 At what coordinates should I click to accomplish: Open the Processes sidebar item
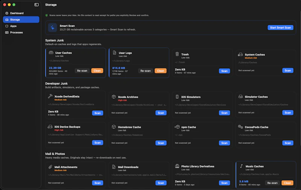tap(21, 33)
